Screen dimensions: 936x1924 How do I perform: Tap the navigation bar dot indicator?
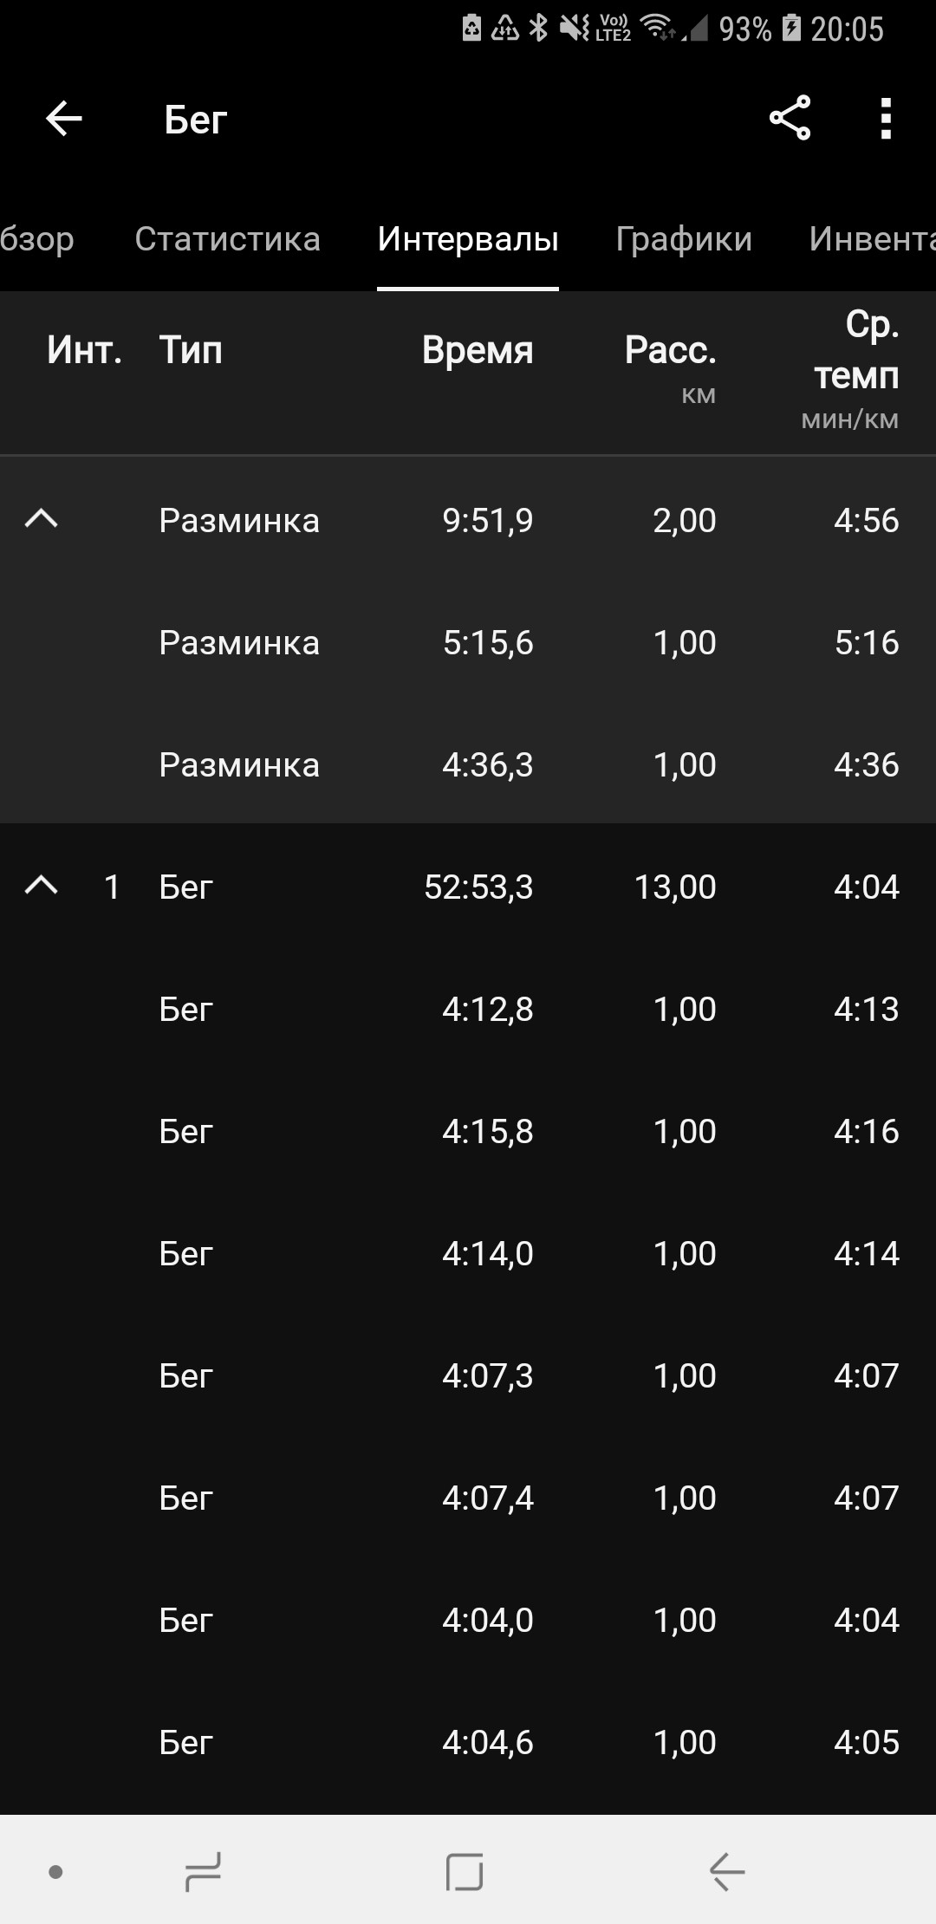(x=56, y=1872)
